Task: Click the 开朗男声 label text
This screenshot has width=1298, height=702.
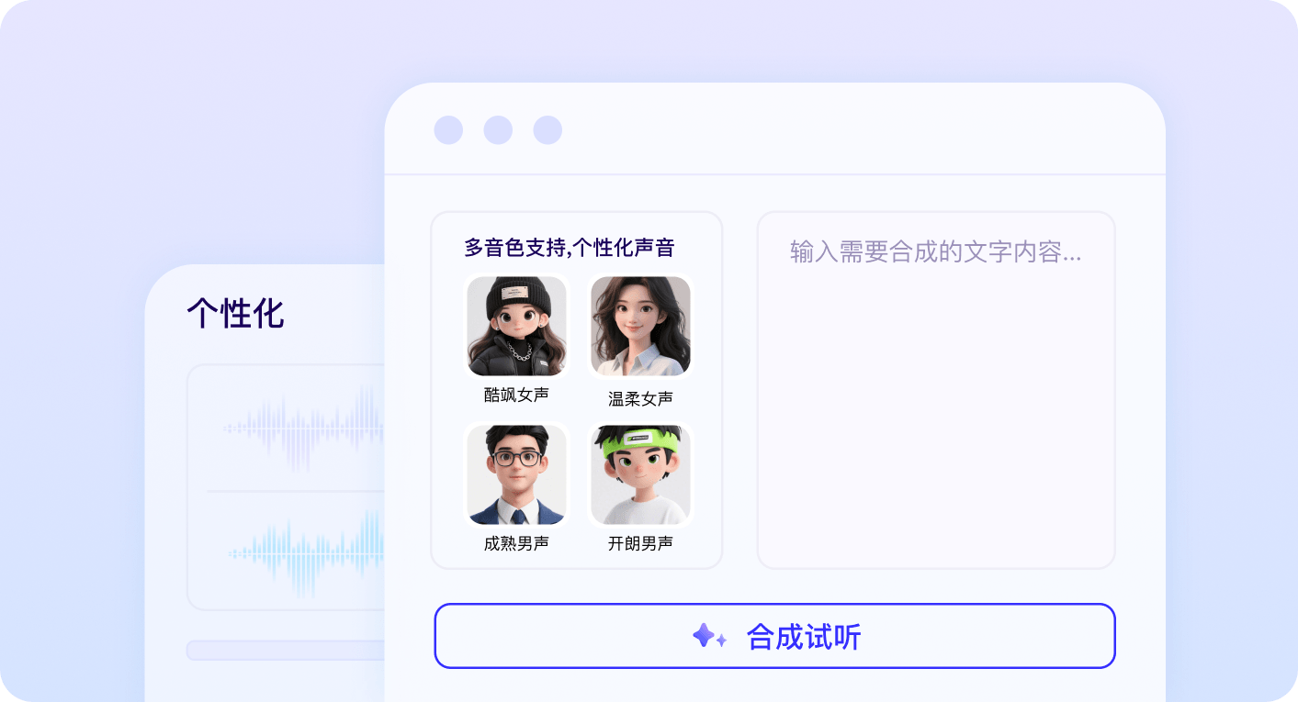Action: [x=640, y=543]
